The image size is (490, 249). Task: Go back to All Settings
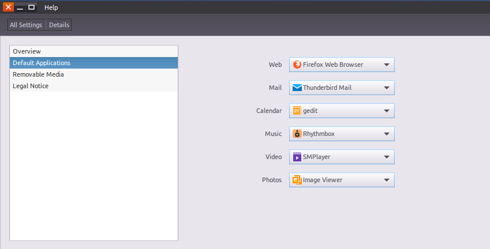pyautogui.click(x=26, y=25)
